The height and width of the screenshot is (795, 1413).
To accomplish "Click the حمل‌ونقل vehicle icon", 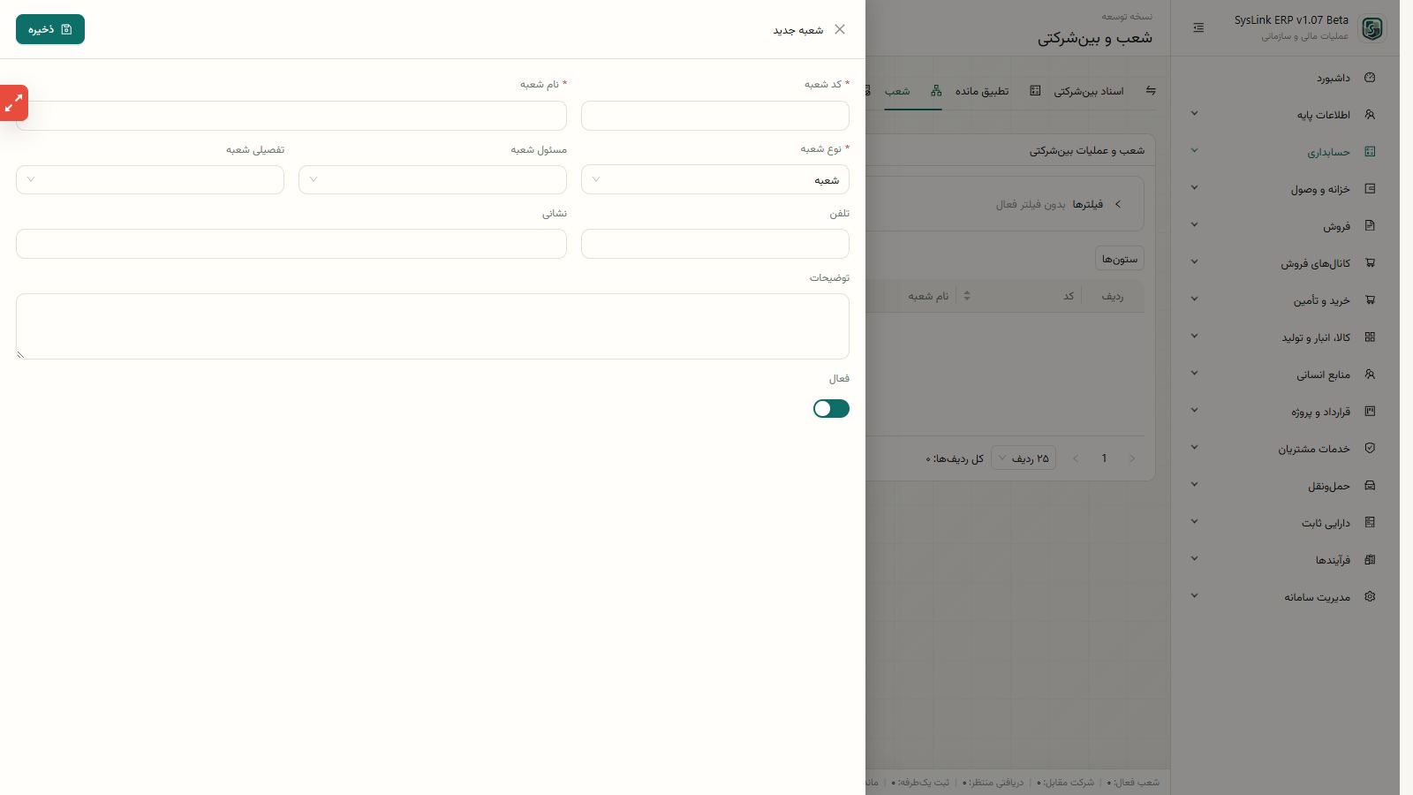I will [1370, 486].
